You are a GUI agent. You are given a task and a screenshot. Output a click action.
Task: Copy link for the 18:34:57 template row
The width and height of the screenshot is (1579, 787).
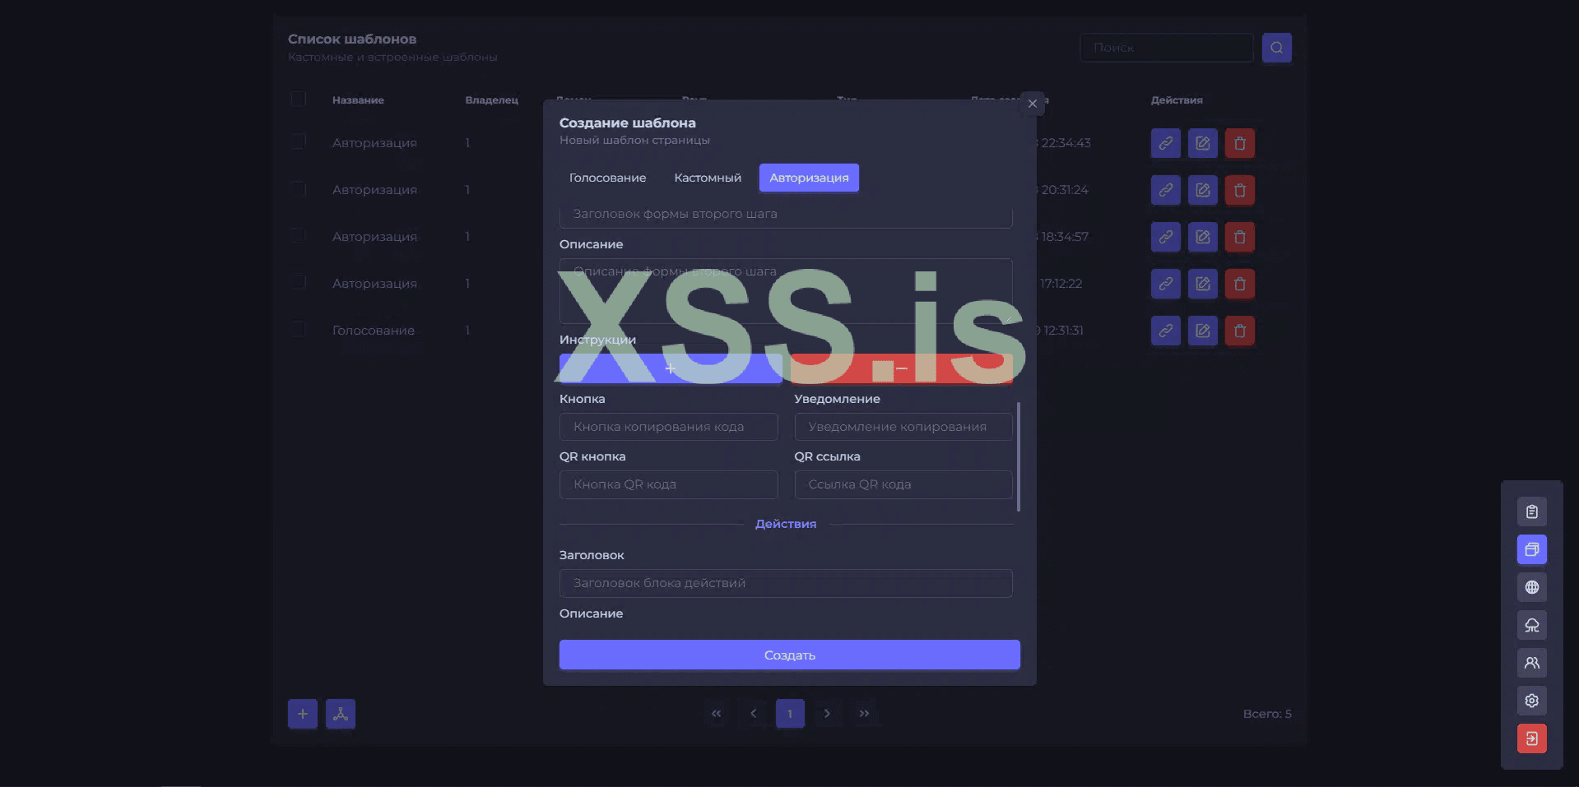click(x=1165, y=237)
